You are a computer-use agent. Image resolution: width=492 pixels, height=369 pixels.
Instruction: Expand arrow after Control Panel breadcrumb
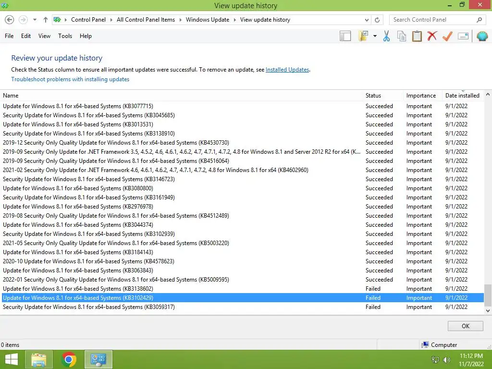pyautogui.click(x=111, y=20)
